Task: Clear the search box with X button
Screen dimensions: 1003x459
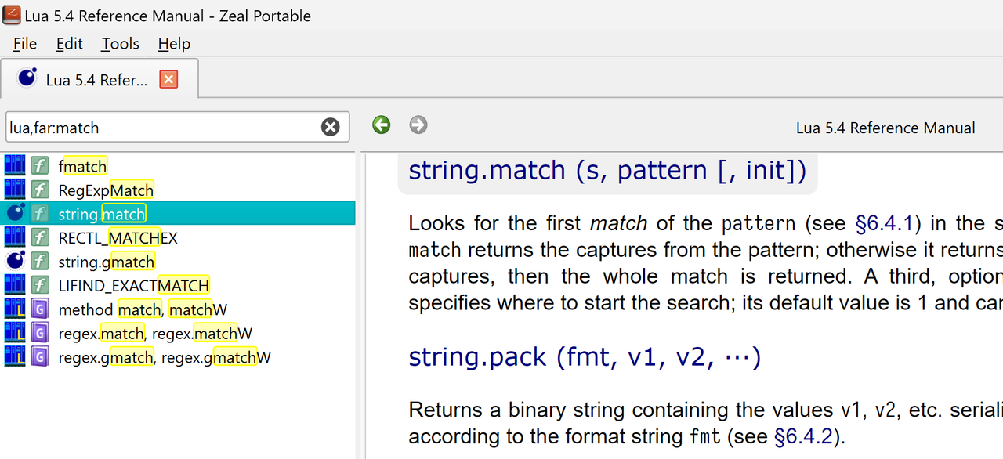Action: tap(331, 127)
